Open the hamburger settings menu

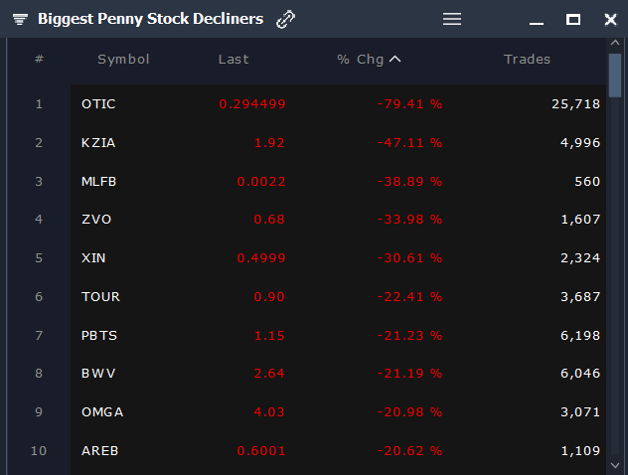coord(452,19)
